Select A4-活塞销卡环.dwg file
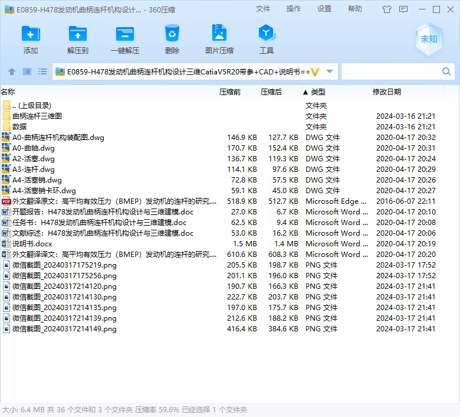Viewport: 460px width, 417px height. [223, 190]
